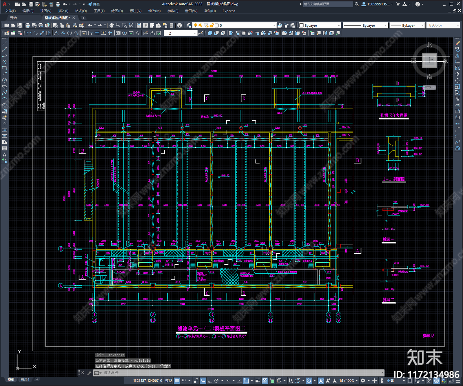Viewport: 463px width, 386px height.
Task: Toggle dynamic input in status bar
Action: 203,380
